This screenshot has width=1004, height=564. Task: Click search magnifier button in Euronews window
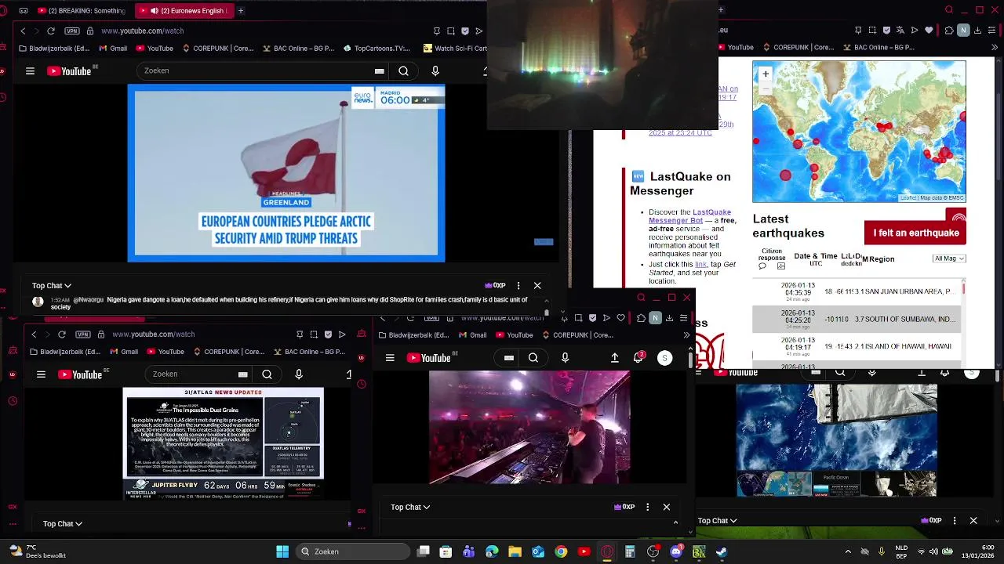coord(403,70)
